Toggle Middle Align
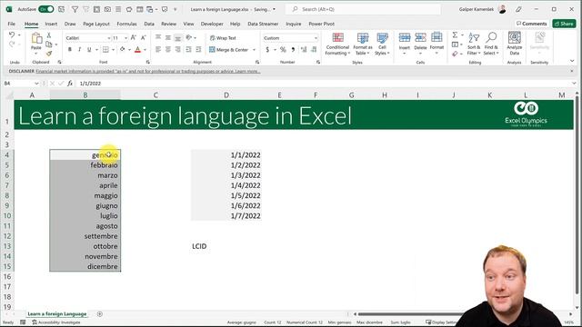 coord(168,38)
